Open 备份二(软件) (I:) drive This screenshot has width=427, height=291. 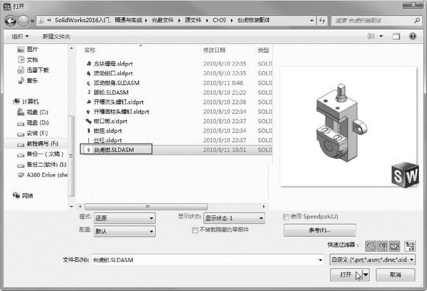coord(42,165)
